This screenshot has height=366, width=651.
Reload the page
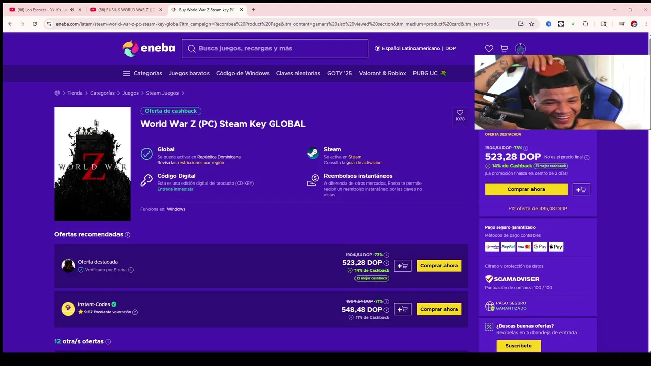(35, 24)
